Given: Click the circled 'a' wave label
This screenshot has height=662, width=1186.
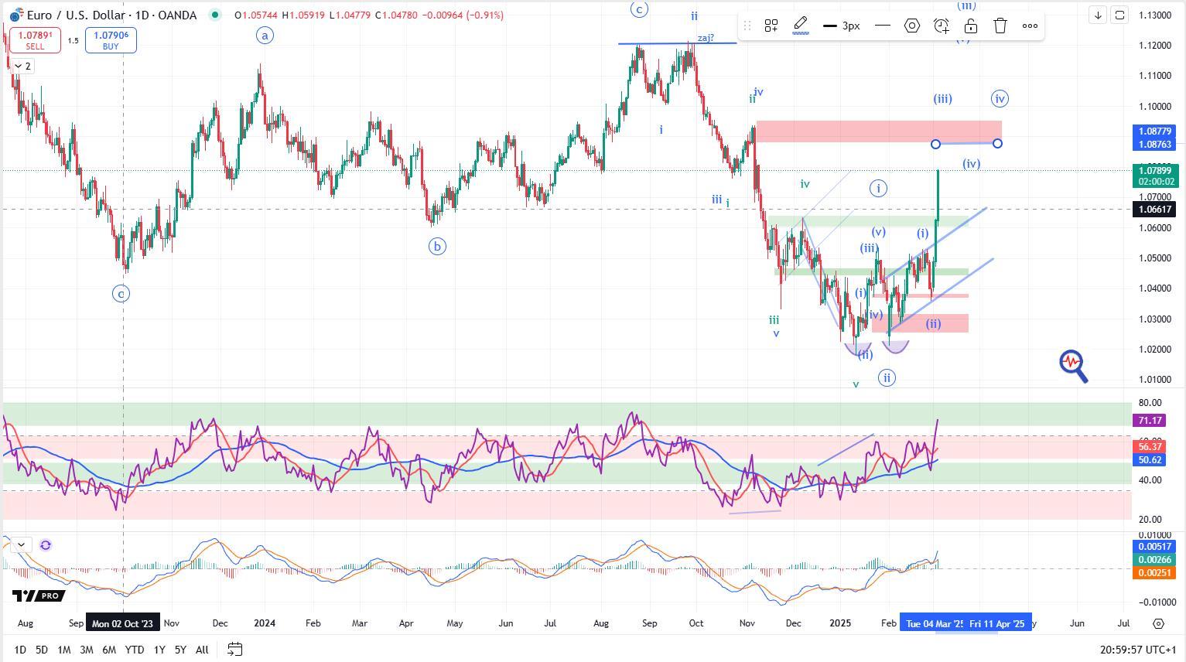Looking at the screenshot, I should coord(265,36).
